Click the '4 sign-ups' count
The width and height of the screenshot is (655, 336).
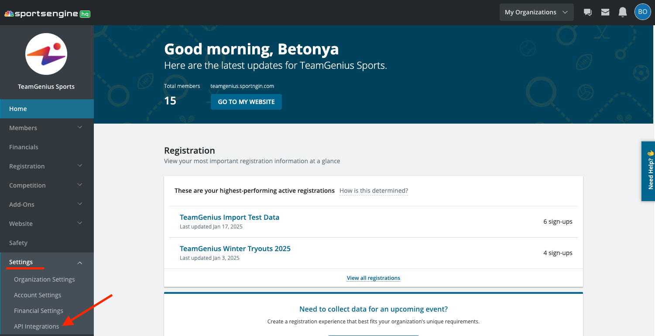point(558,253)
